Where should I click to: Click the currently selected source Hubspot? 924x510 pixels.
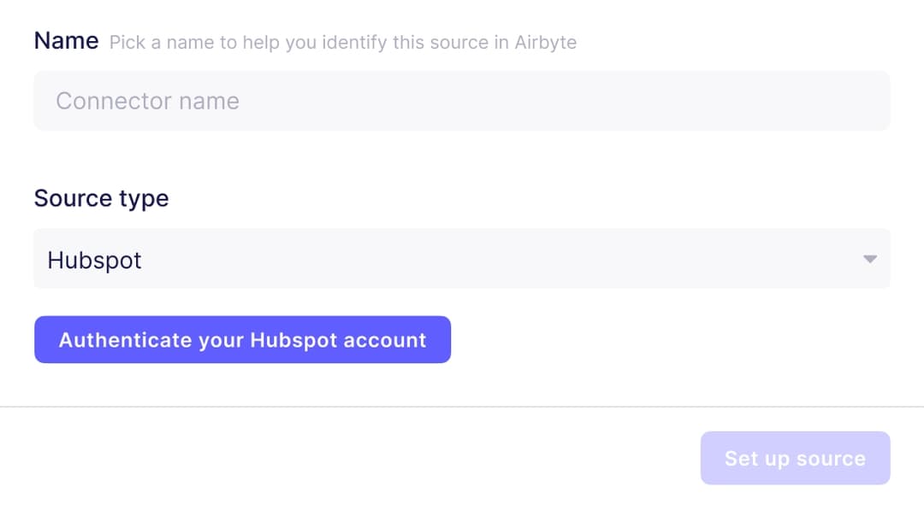click(94, 260)
